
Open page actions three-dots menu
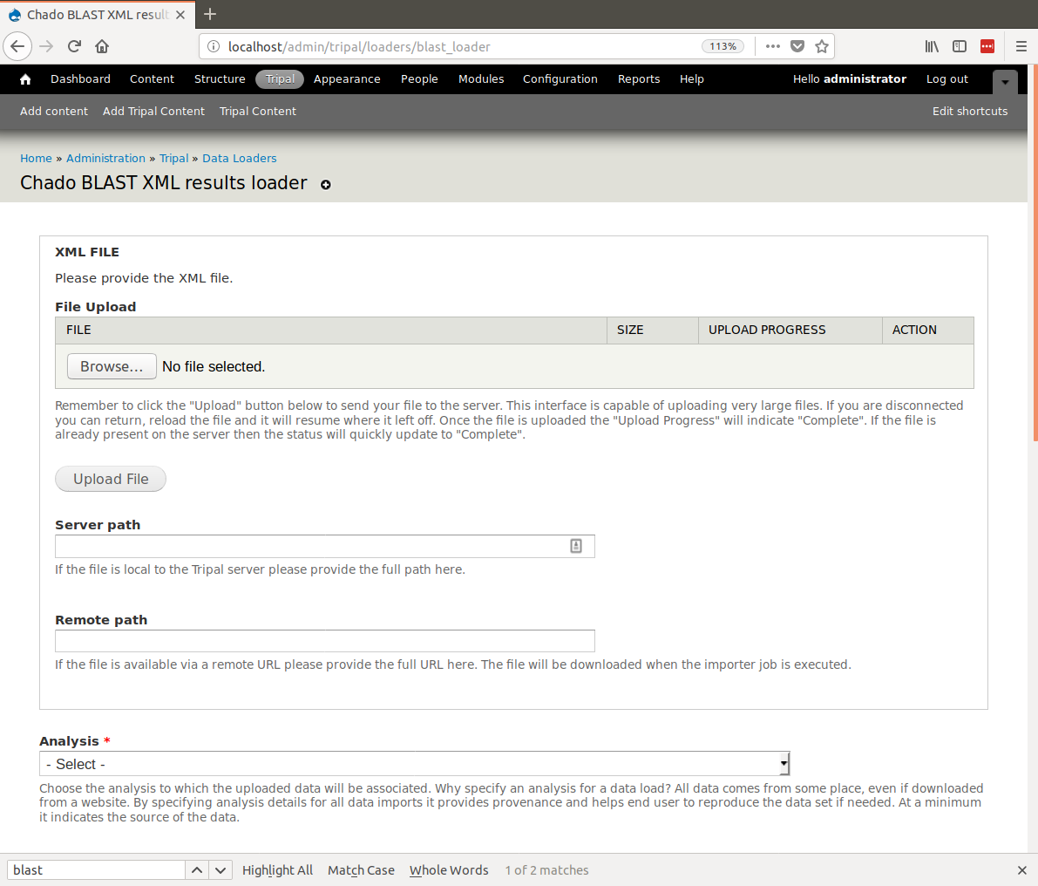pyautogui.click(x=772, y=46)
